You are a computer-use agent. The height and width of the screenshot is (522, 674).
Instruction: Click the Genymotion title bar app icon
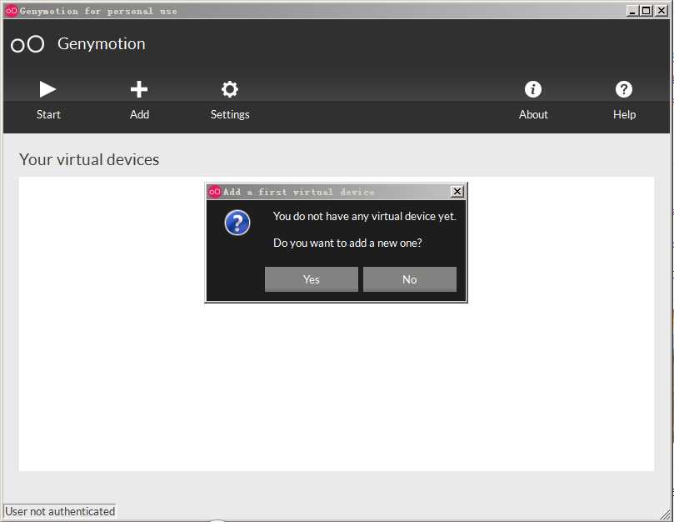click(x=12, y=11)
